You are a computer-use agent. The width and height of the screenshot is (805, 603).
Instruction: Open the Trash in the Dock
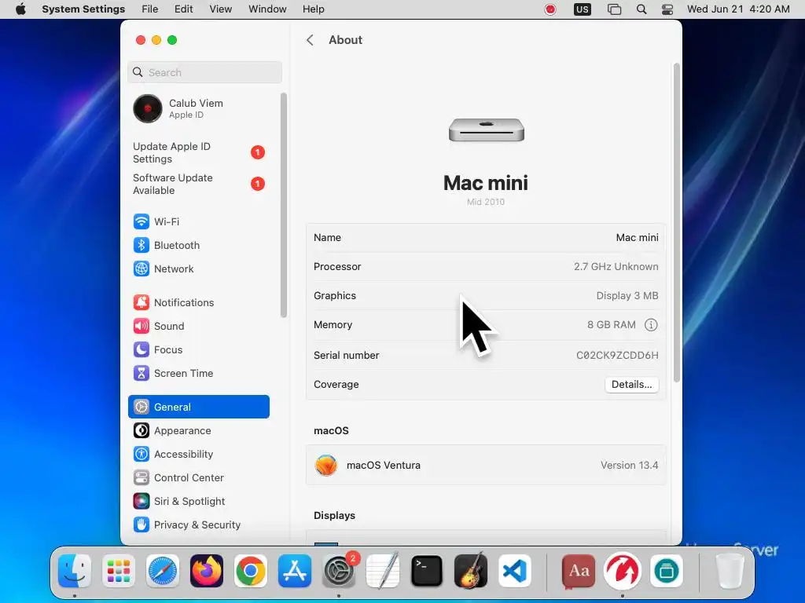pos(729,571)
